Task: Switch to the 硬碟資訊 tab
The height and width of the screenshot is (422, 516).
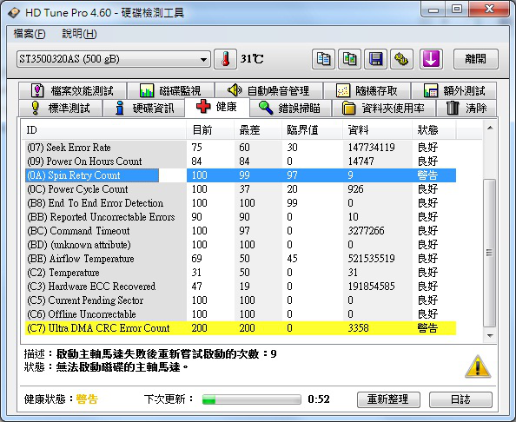Action: 144,108
